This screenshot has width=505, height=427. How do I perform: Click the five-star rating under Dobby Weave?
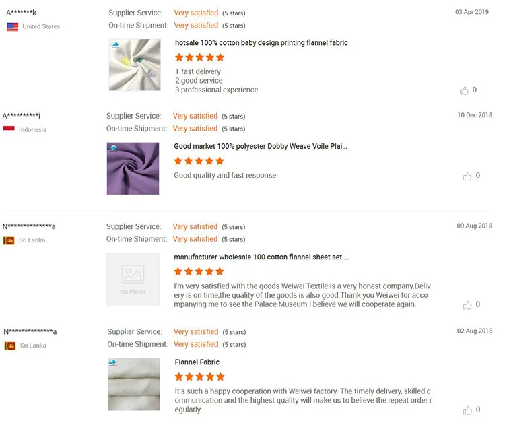pyautogui.click(x=199, y=161)
